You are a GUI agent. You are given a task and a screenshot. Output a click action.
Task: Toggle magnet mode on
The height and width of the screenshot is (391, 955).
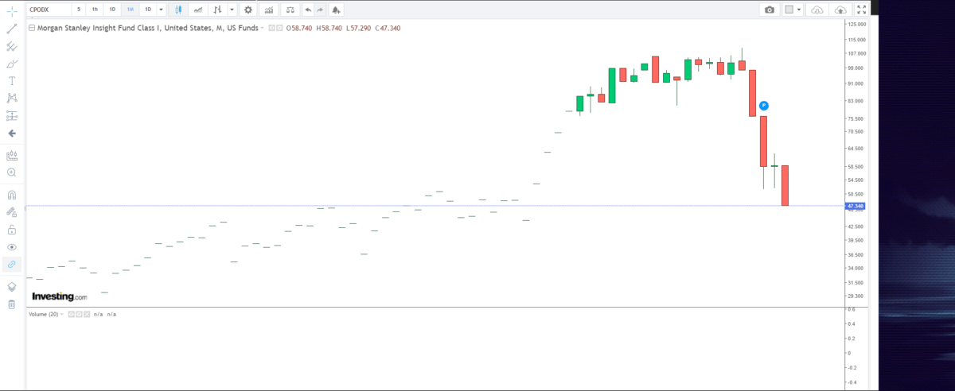pos(12,195)
